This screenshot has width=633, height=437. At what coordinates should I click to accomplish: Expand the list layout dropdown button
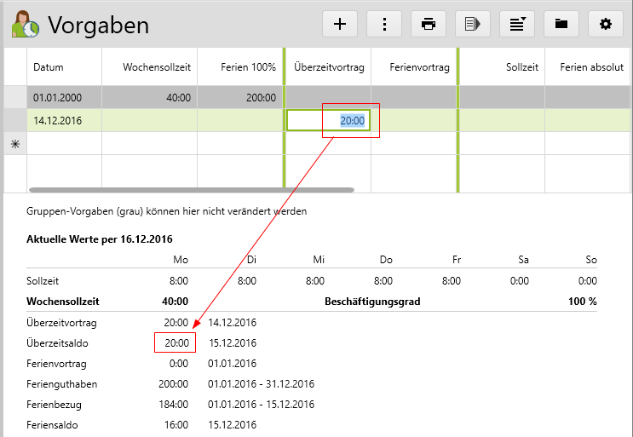[517, 24]
